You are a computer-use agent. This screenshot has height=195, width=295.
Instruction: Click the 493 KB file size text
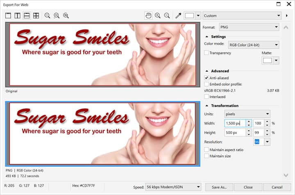coord(11,176)
